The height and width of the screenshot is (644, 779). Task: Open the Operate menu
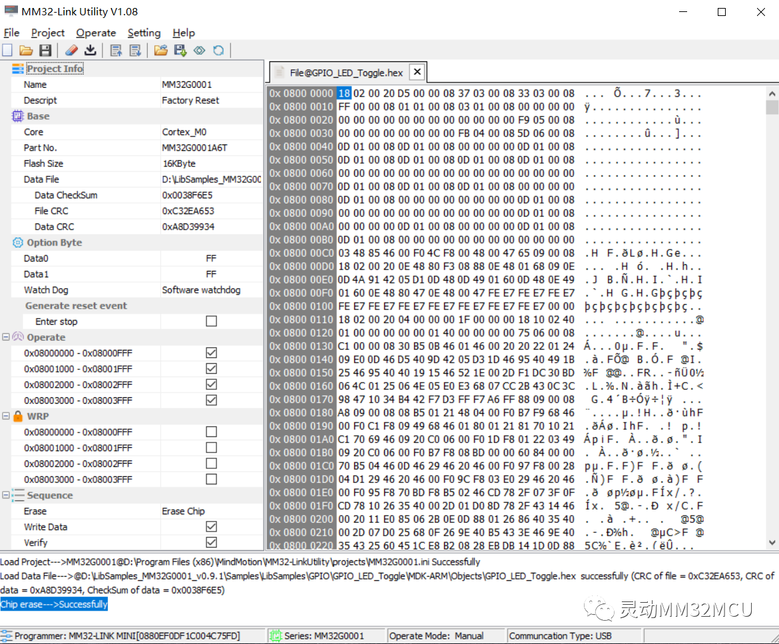96,33
